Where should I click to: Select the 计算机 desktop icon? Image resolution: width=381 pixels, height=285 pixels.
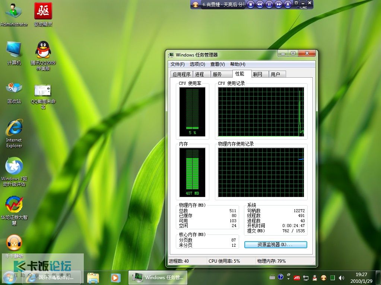point(14,53)
